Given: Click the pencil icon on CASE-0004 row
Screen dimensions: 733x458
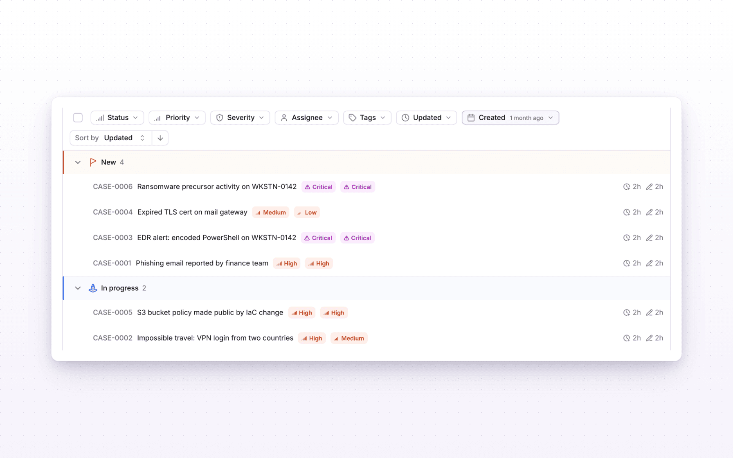Looking at the screenshot, I should coord(649,212).
